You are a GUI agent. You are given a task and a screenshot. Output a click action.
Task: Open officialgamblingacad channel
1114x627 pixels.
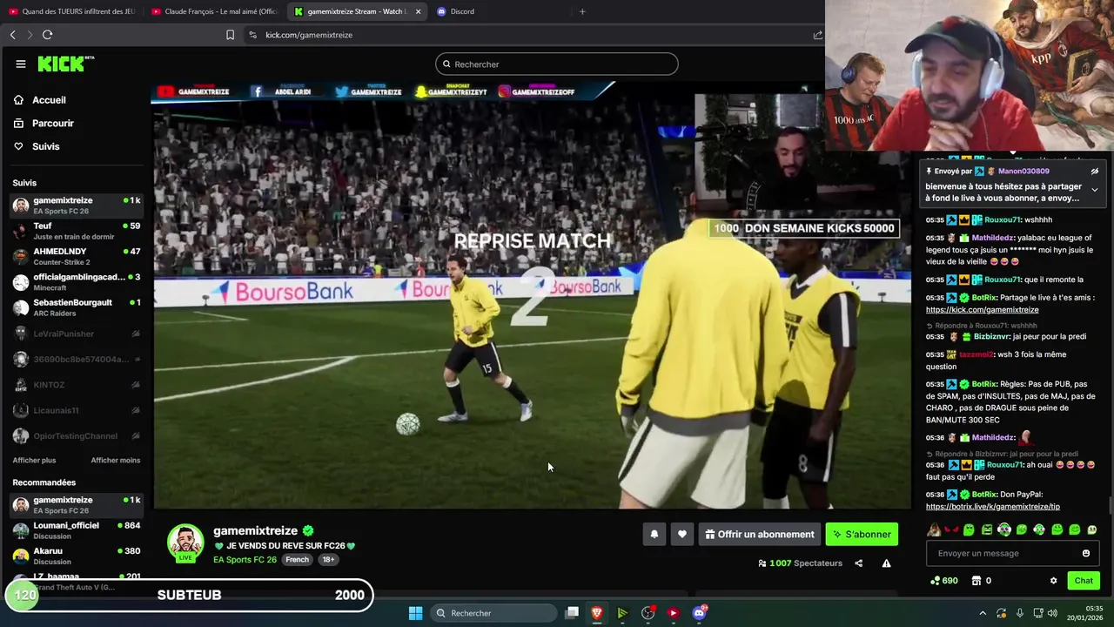77,282
